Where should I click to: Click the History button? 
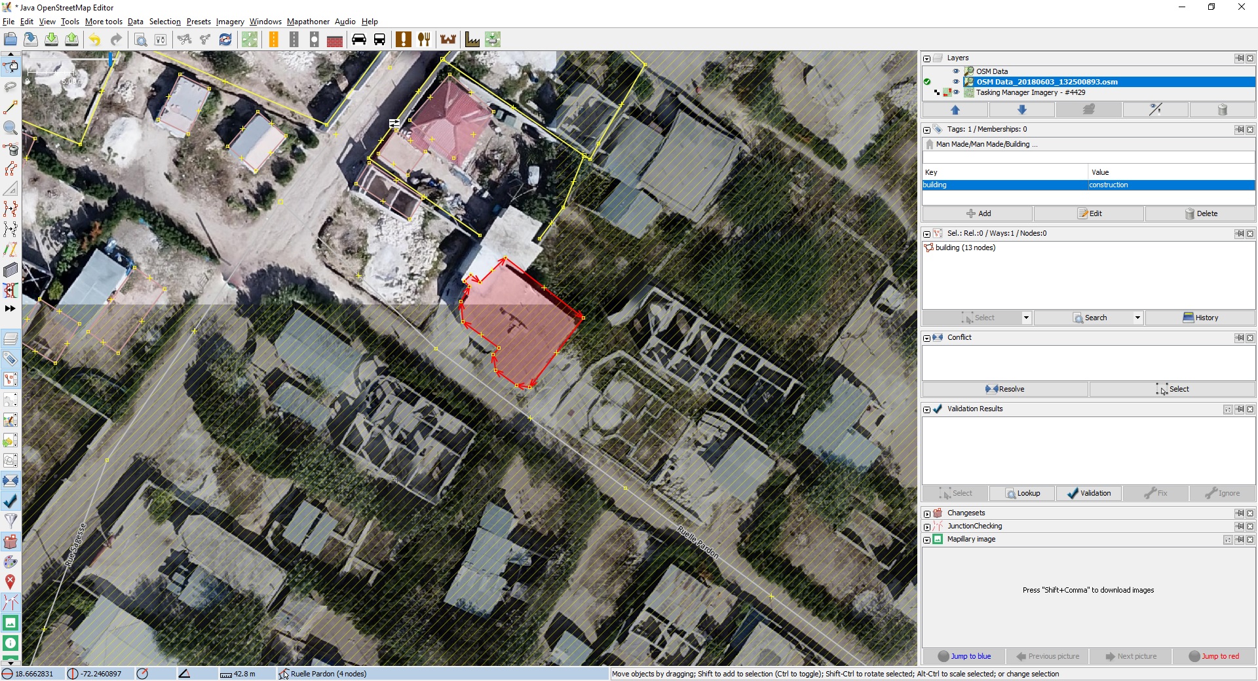(1200, 318)
